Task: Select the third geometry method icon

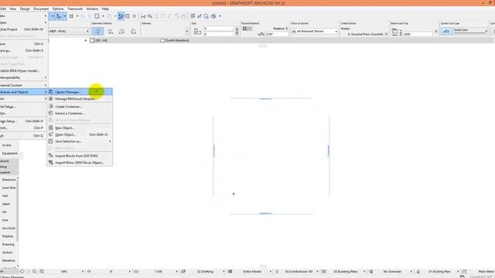Action: tap(122, 31)
